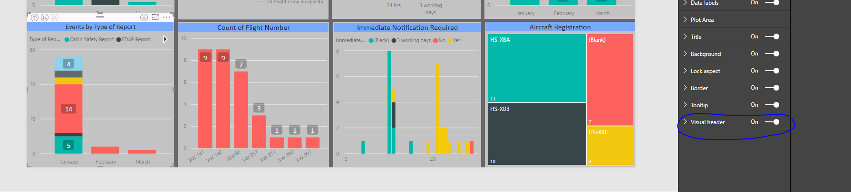Open focus mode for Events by Type visual
Image resolution: width=851 pixels, height=192 pixels.
pos(155,17)
